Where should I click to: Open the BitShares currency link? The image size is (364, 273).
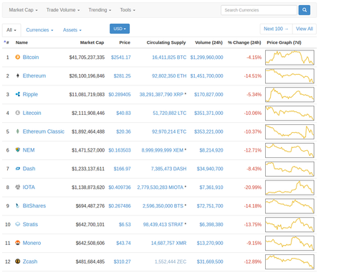pos(34,205)
